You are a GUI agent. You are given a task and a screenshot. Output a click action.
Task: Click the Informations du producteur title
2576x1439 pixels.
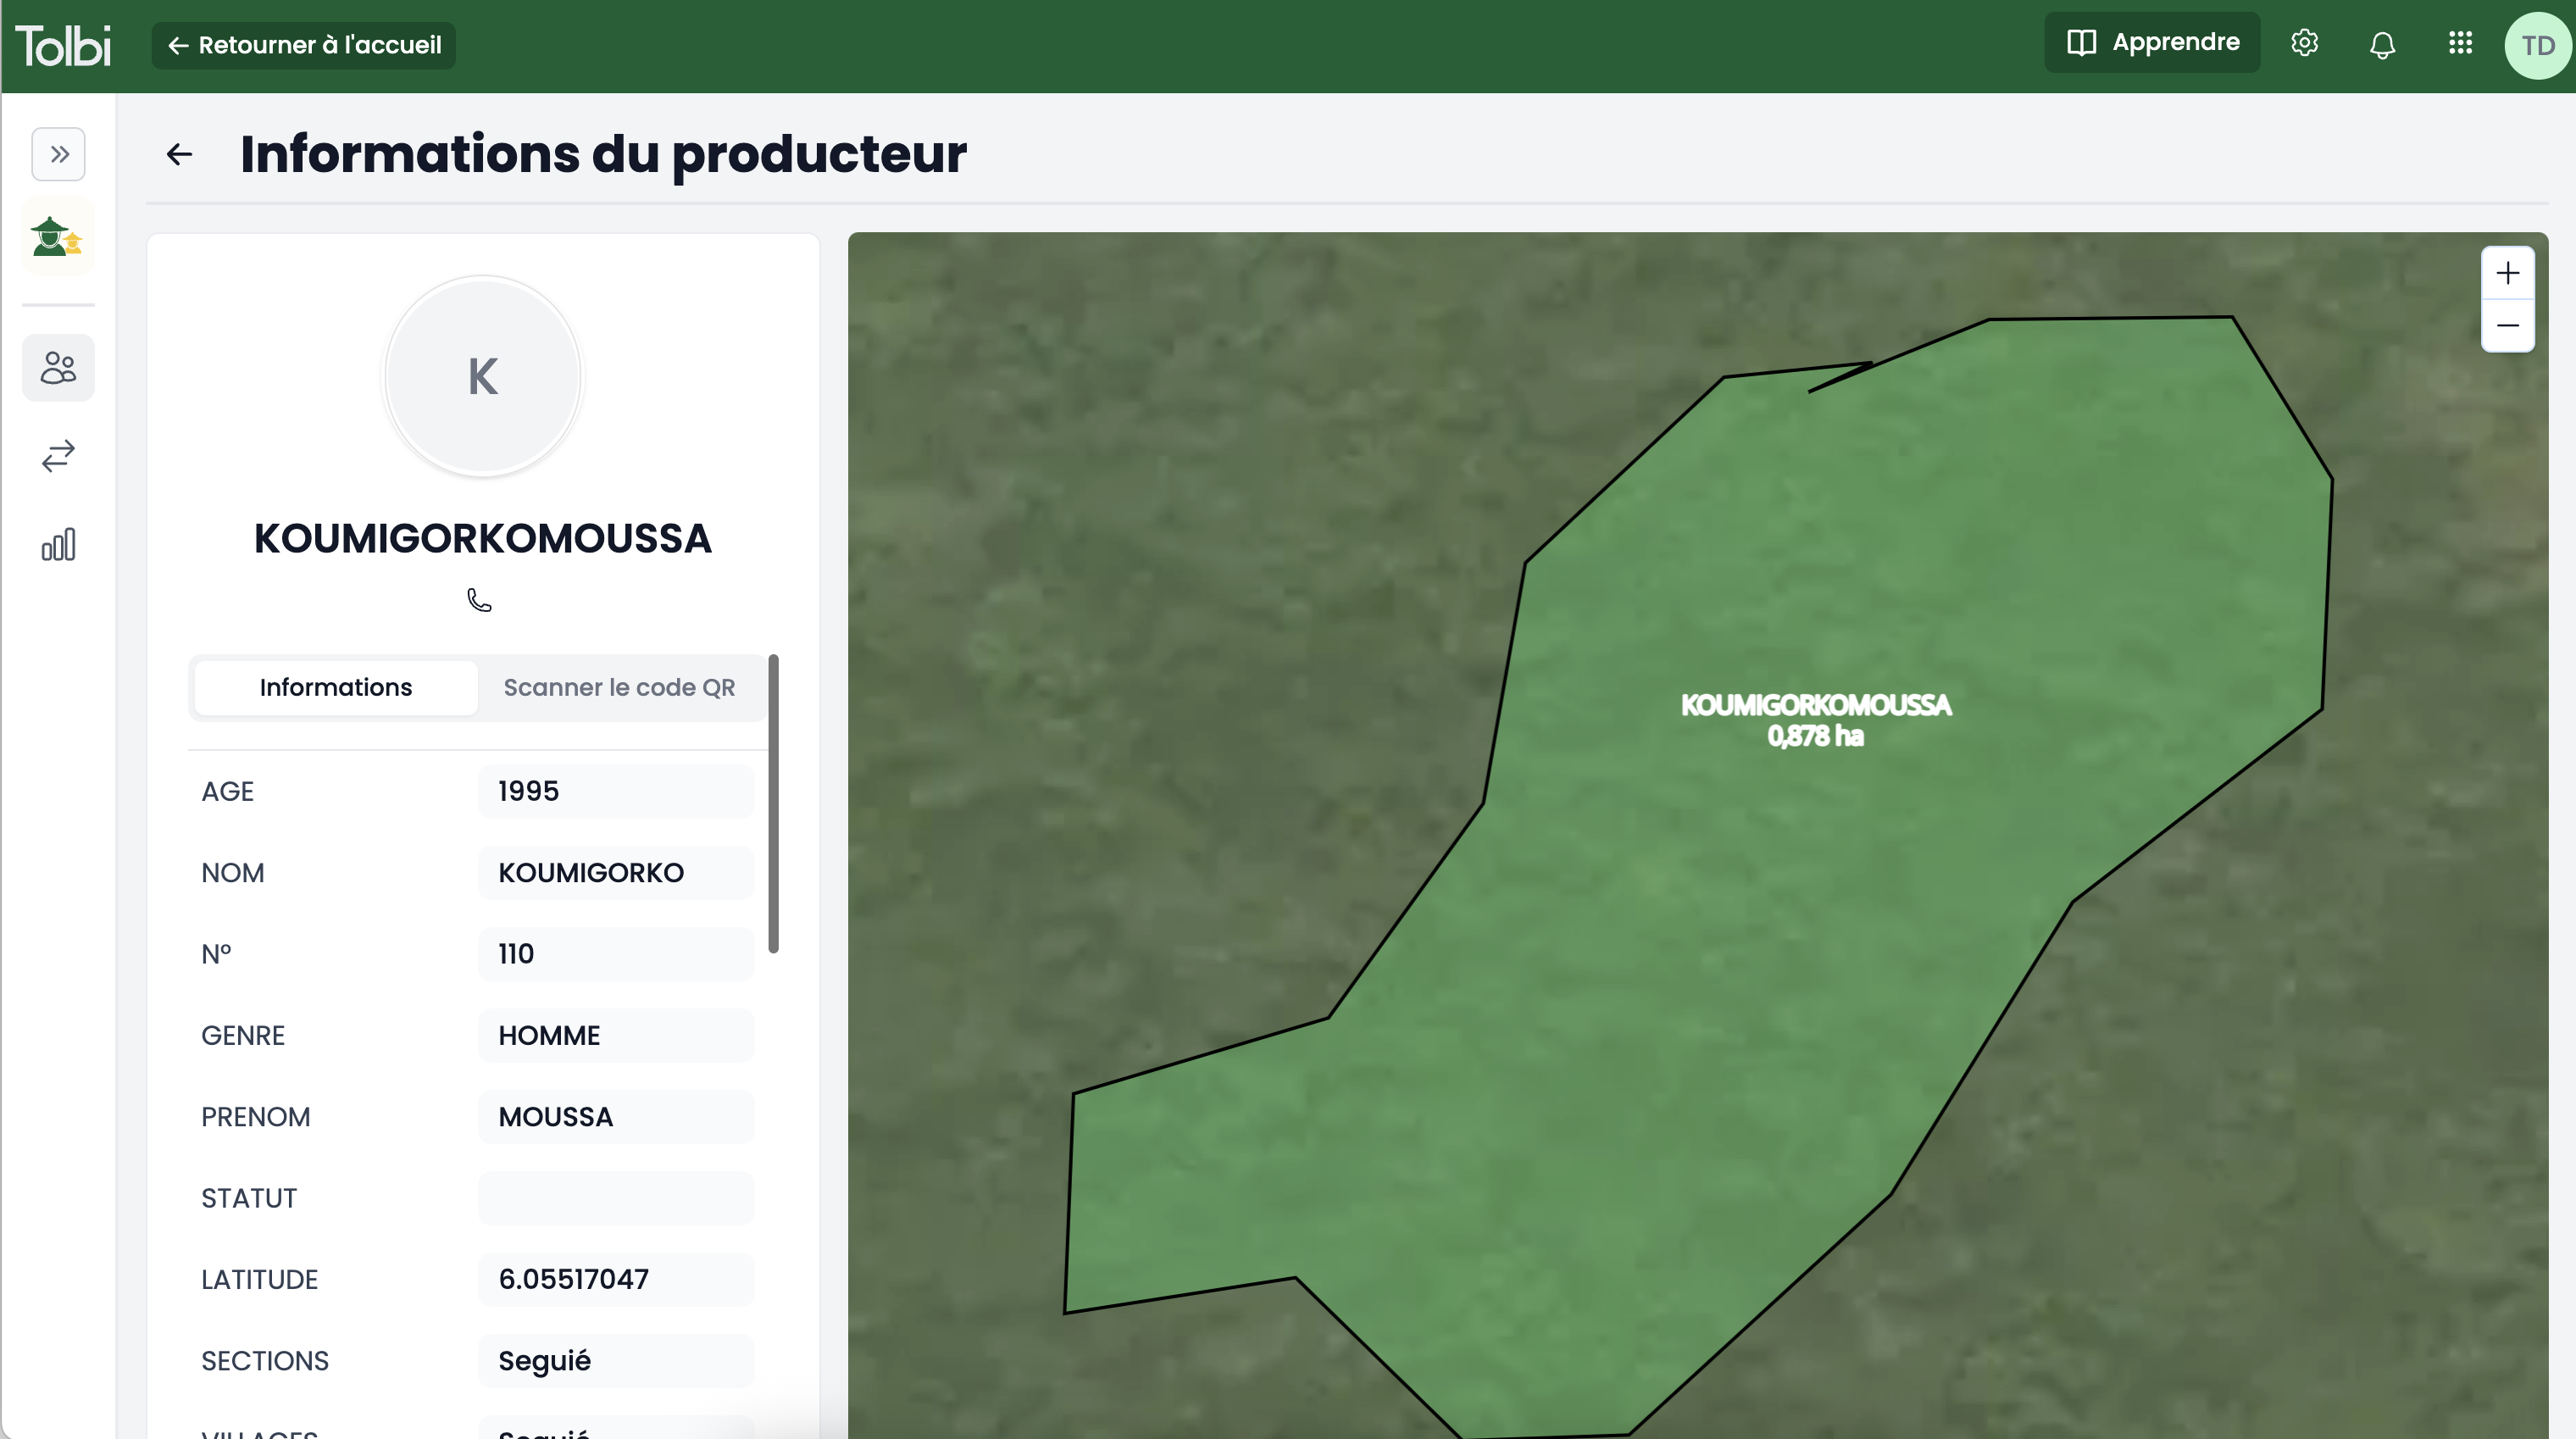tap(603, 154)
